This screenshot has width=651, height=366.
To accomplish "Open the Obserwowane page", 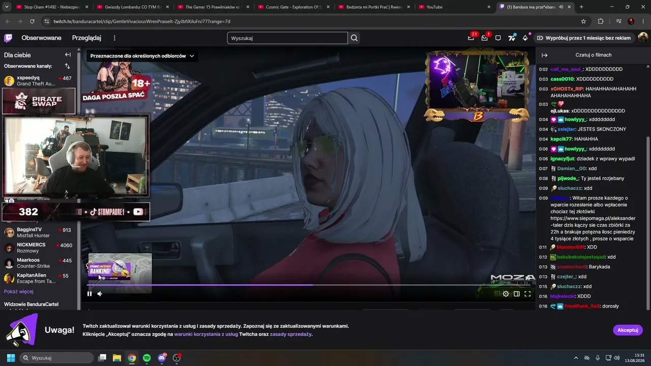I will click(x=41, y=38).
